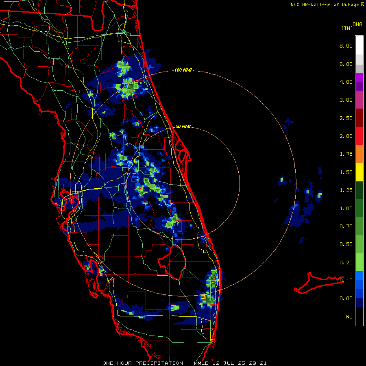Click the orange 1.75 color swatch in legend
This screenshot has height=366, width=366.
(359, 154)
